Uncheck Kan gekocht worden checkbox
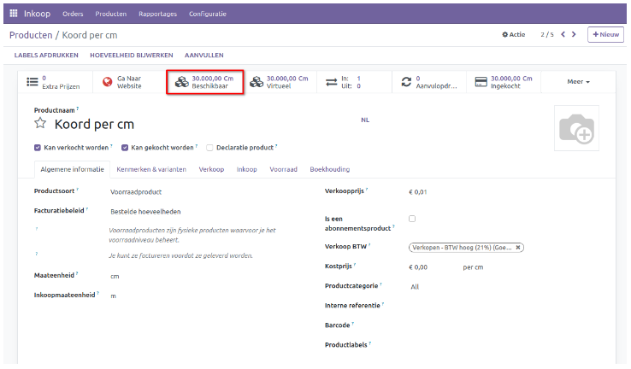Viewport: 631px width, 369px height. coord(125,147)
